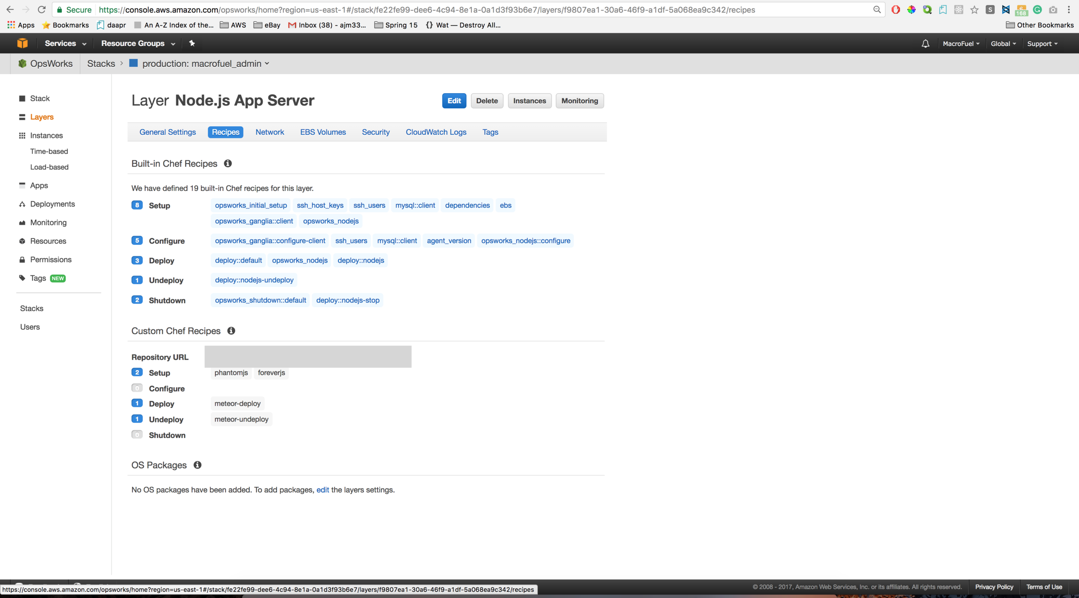
Task: Open the opsworks_nodejs::configure recipe link
Action: pyautogui.click(x=526, y=241)
